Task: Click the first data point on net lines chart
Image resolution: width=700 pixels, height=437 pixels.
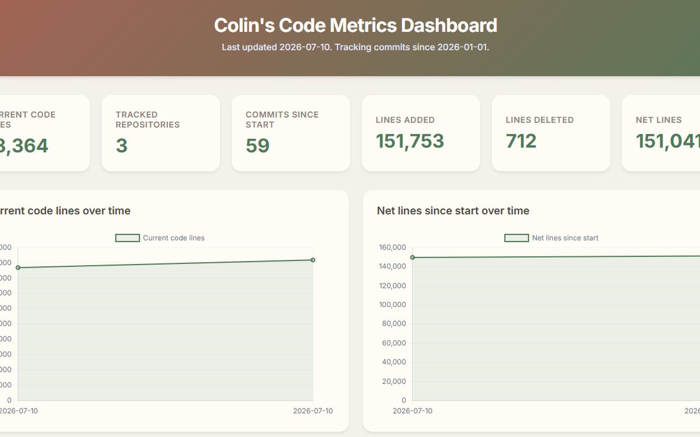Action: click(x=413, y=258)
